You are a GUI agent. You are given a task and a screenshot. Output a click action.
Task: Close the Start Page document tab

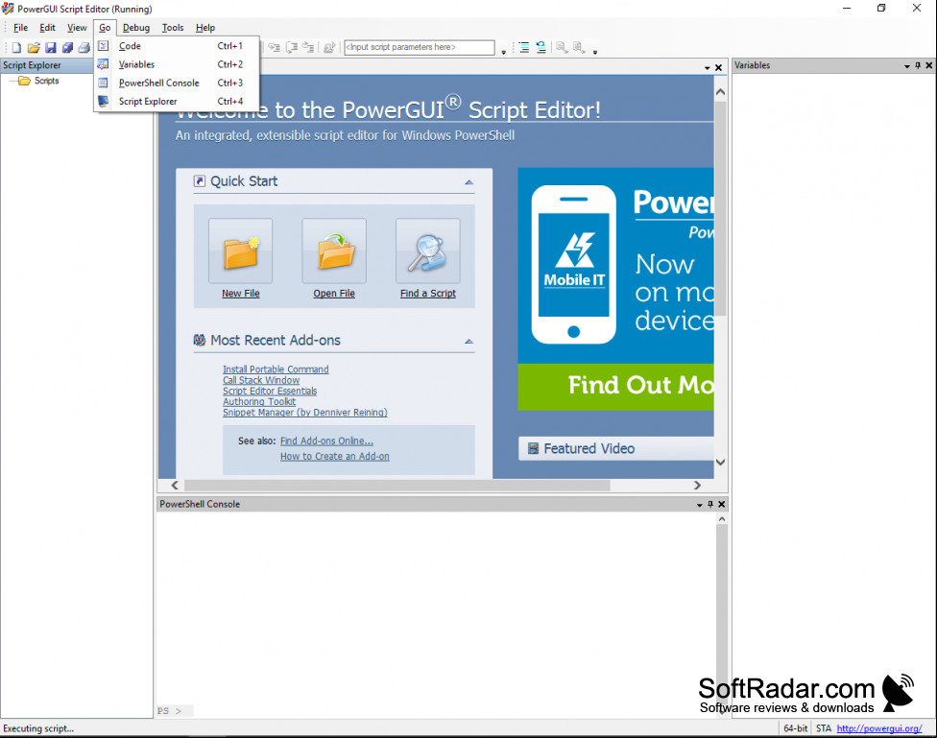tap(719, 67)
